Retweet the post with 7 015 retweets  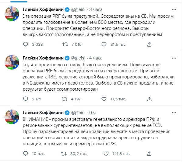pyautogui.click(x=65, y=45)
